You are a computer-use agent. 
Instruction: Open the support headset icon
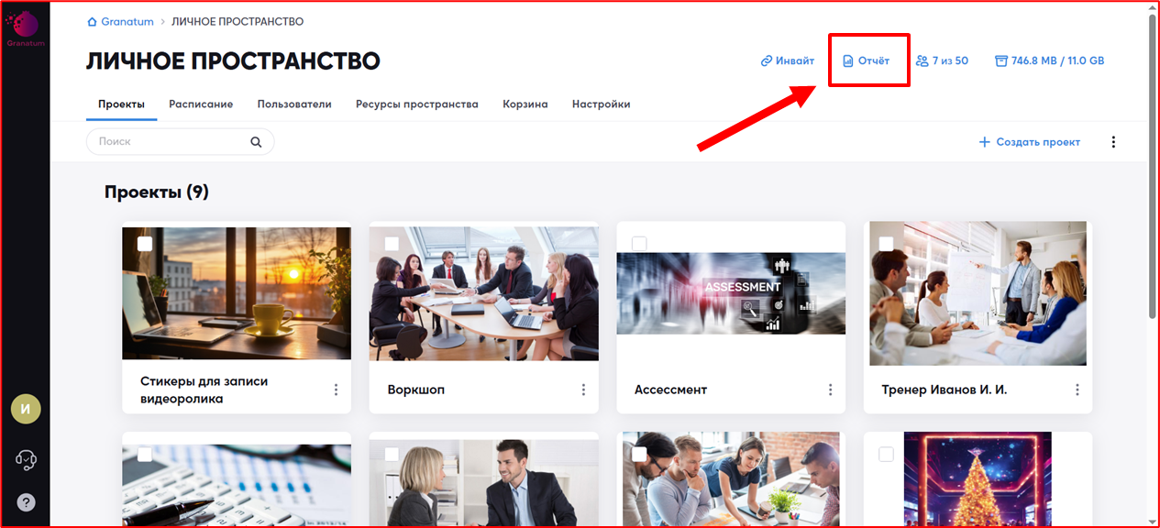pyautogui.click(x=26, y=459)
